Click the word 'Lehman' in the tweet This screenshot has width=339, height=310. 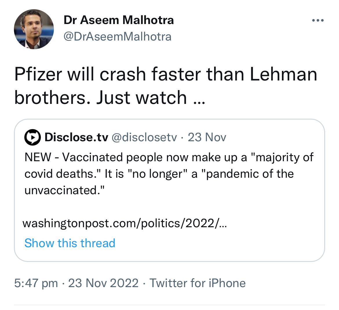pos(283,74)
